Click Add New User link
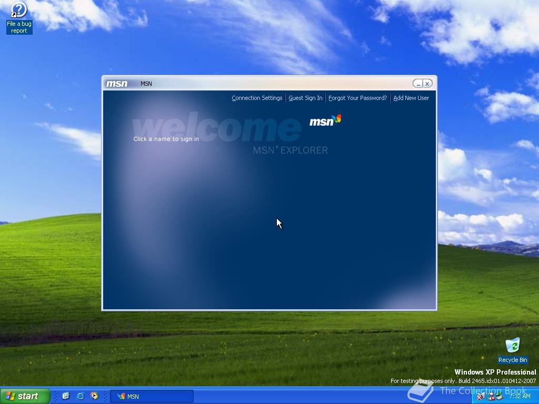 point(411,98)
